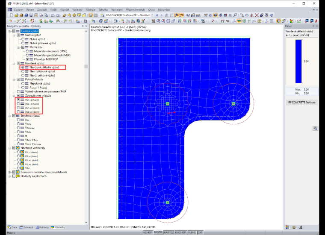Click the new node icon in second toolbar
Screen dimensions: 325x235
[x=11, y=21]
